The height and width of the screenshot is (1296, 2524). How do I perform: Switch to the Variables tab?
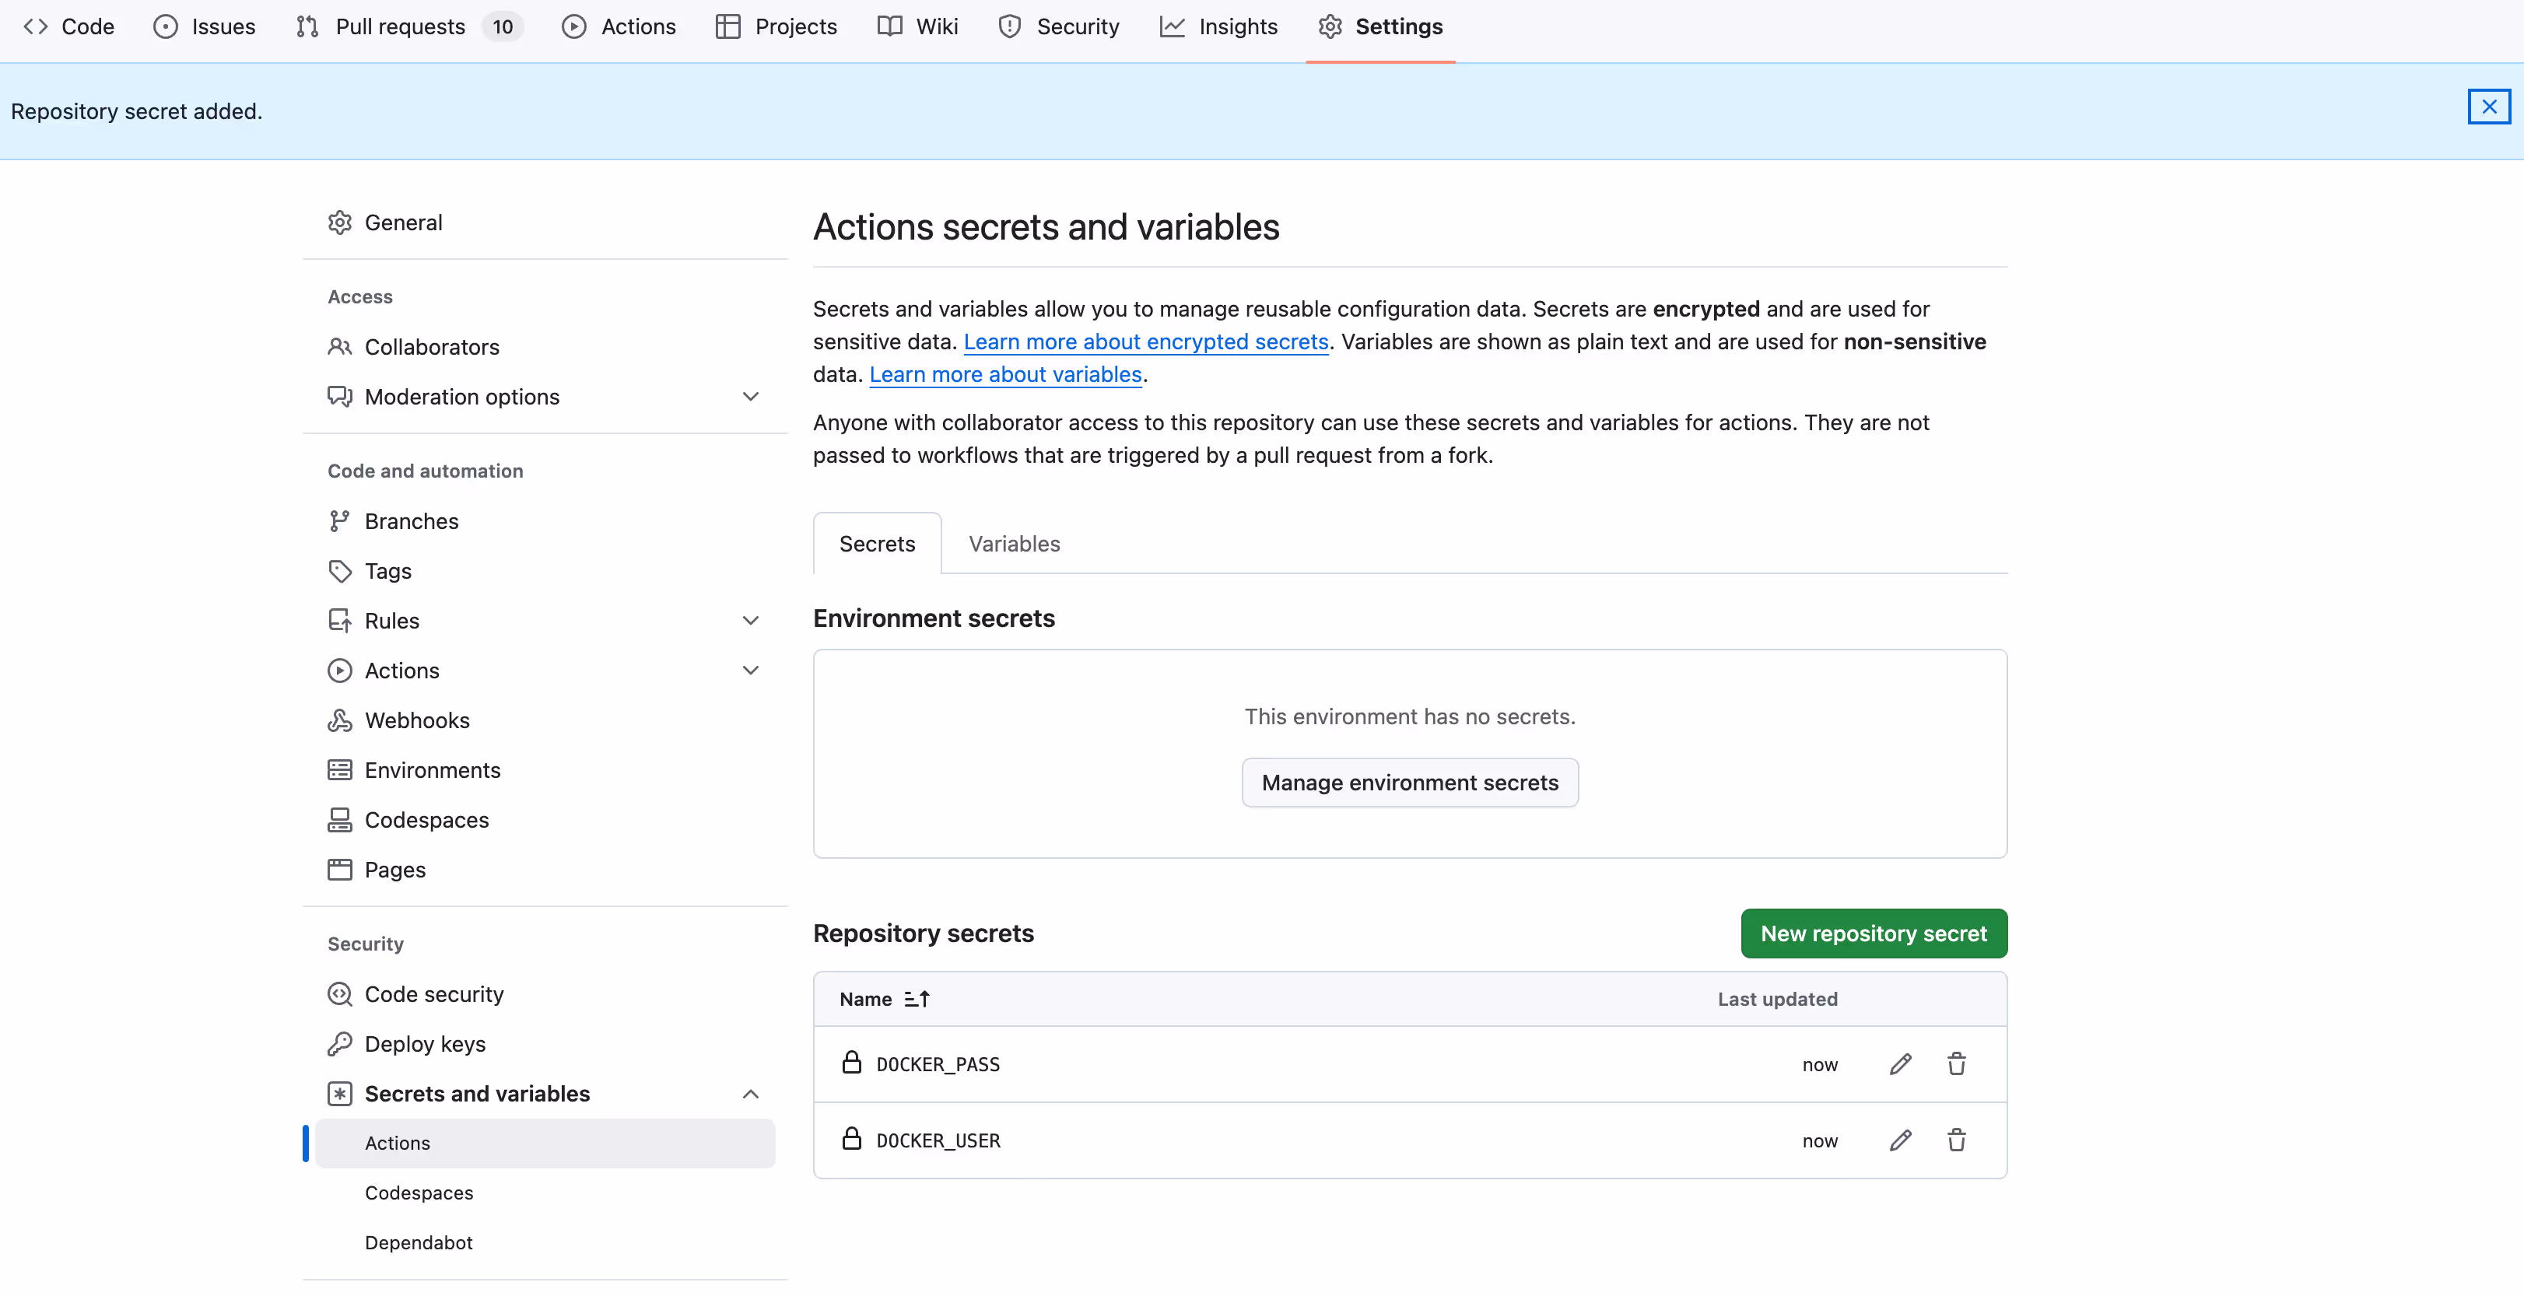point(1014,544)
